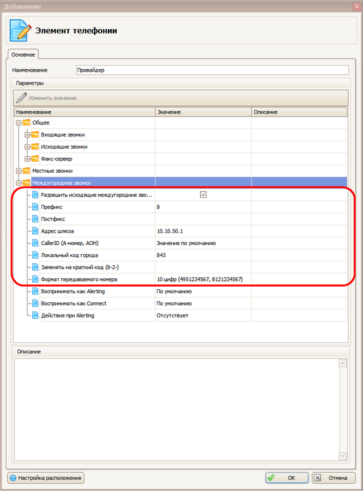The width and height of the screenshot is (363, 491).
Task: Click inside the Описание text area
Action: point(176,410)
